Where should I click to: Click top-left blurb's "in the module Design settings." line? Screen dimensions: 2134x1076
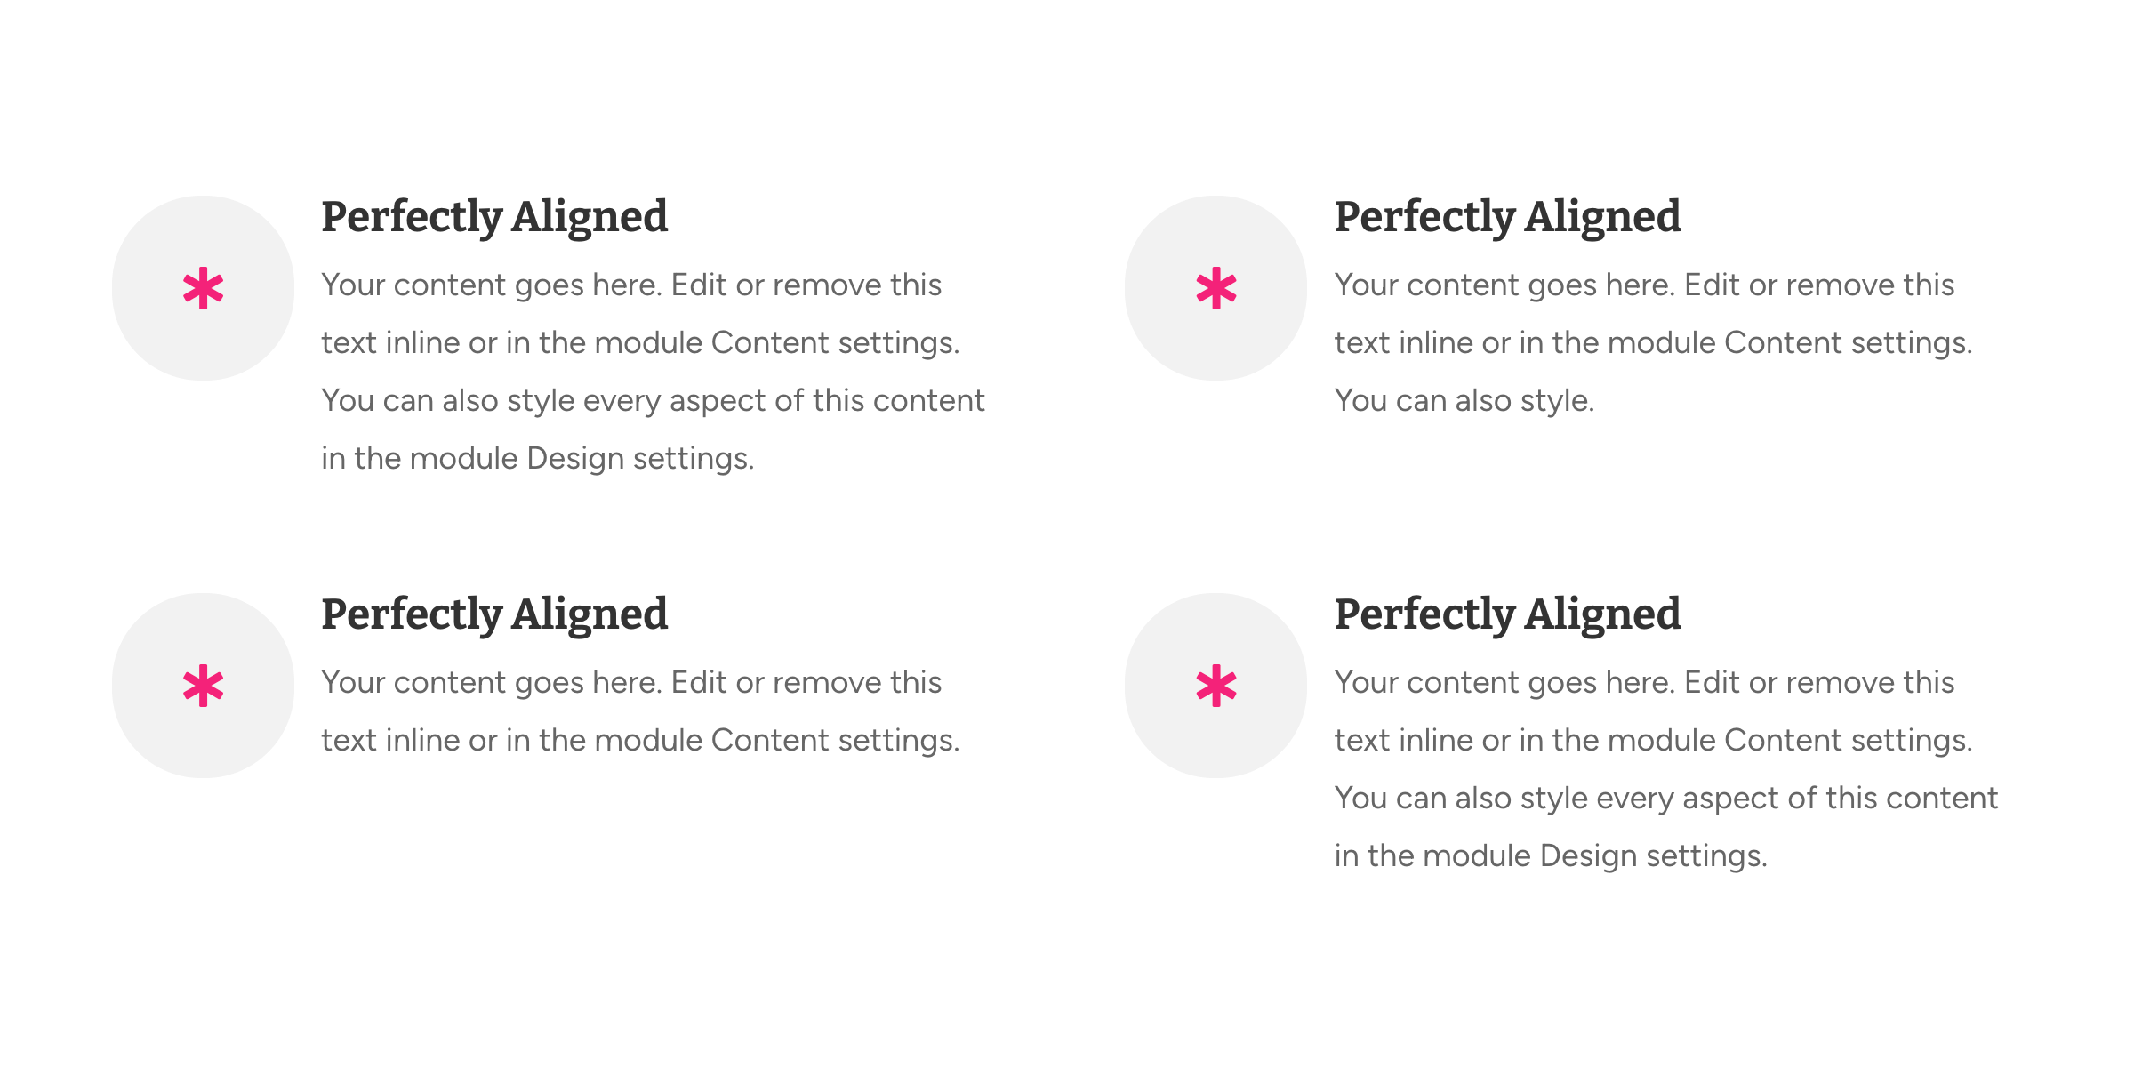(x=538, y=459)
